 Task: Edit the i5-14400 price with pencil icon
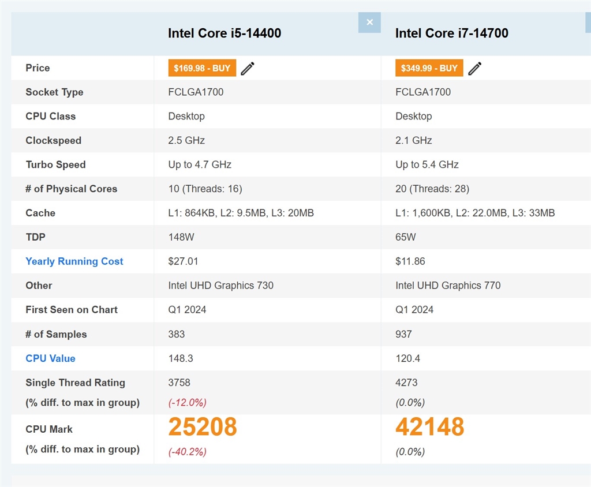(x=248, y=69)
